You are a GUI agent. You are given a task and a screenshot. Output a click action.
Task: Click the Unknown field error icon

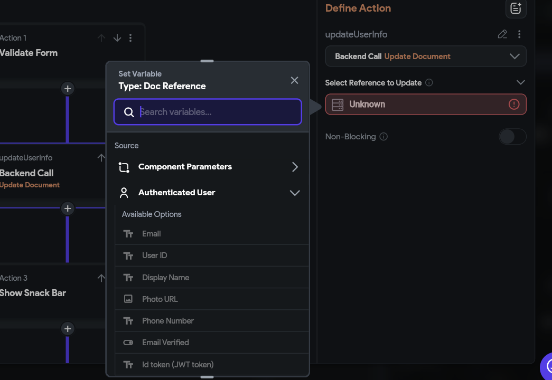514,104
